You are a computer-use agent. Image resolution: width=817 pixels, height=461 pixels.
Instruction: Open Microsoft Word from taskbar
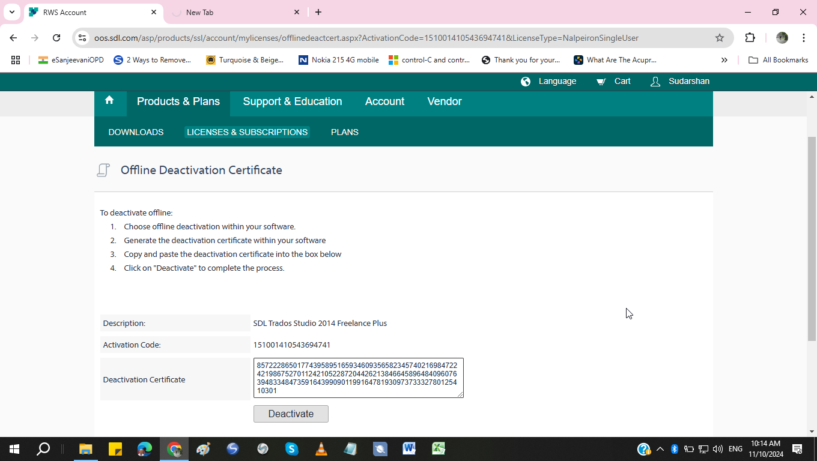click(x=409, y=449)
